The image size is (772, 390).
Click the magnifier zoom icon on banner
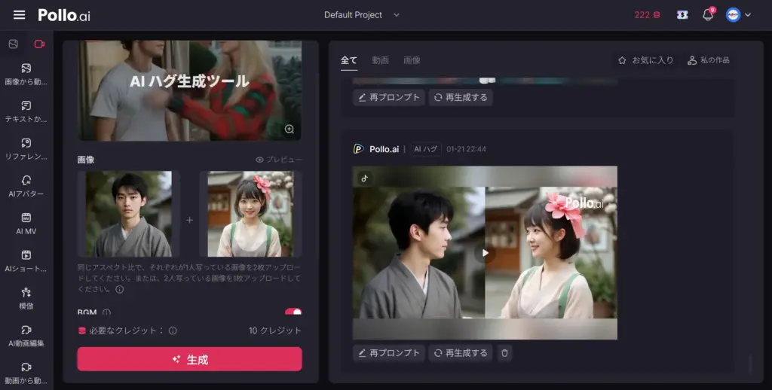[289, 129]
